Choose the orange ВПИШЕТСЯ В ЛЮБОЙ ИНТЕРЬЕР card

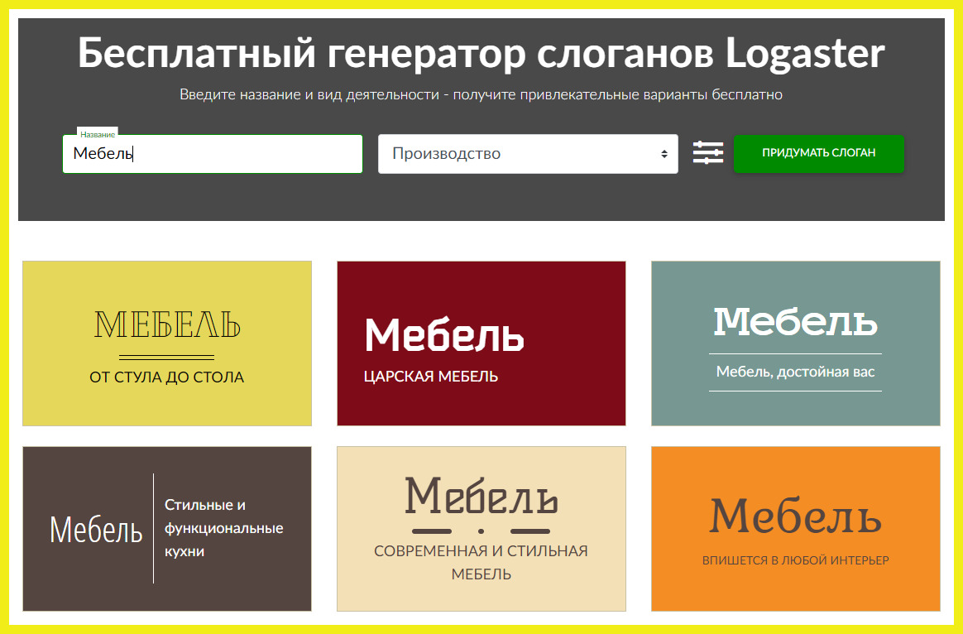pos(796,529)
